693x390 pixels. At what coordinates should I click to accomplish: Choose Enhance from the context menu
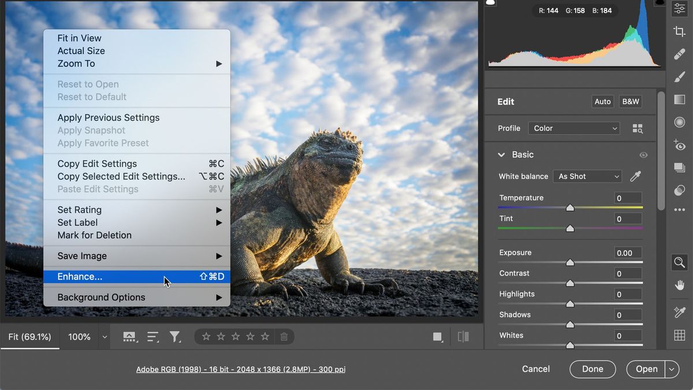tap(81, 277)
